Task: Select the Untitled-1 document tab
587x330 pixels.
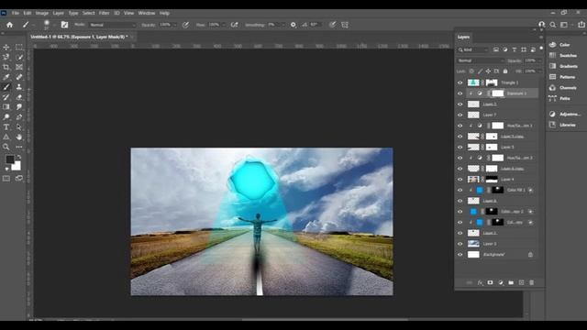Action: pyautogui.click(x=80, y=37)
